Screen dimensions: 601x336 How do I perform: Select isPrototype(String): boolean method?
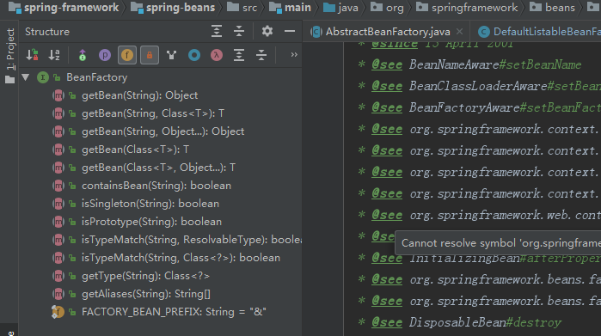point(151,222)
